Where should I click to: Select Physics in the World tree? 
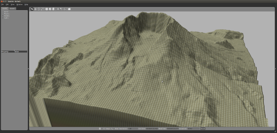pos(7,14)
